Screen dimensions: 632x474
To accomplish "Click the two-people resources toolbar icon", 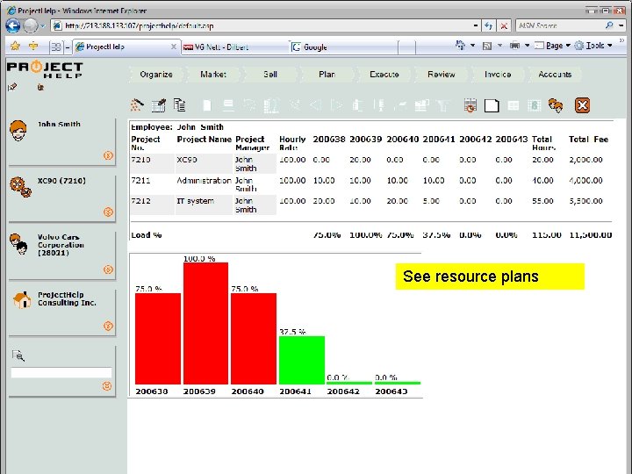I will [x=556, y=105].
